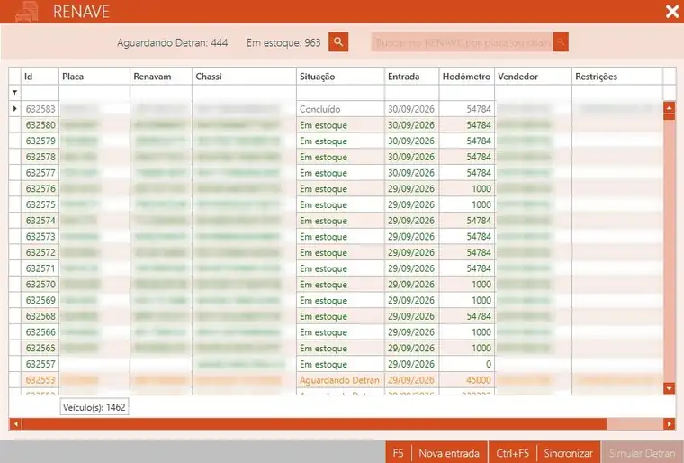
Task: Click the RENAVE car logo icon
Action: tap(27, 12)
